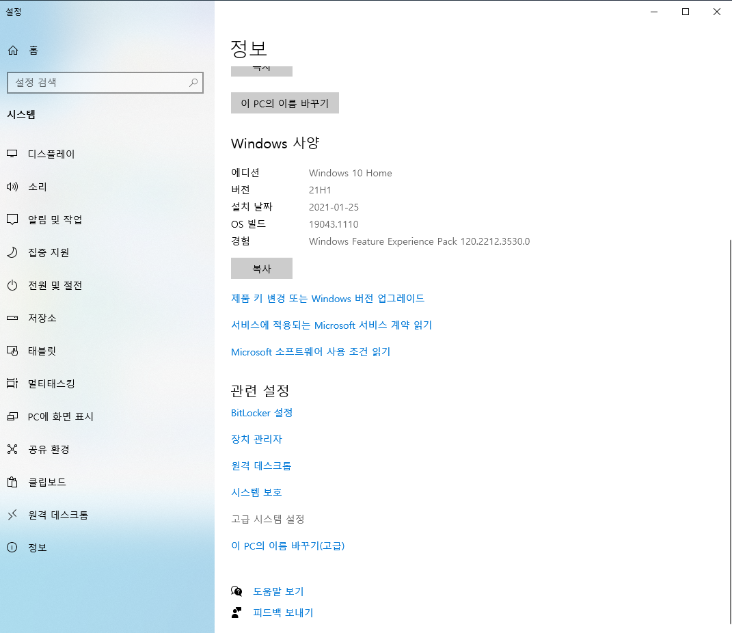The image size is (732, 633).
Task: Click the Sound (소리) speaker icon
Action: [12, 187]
